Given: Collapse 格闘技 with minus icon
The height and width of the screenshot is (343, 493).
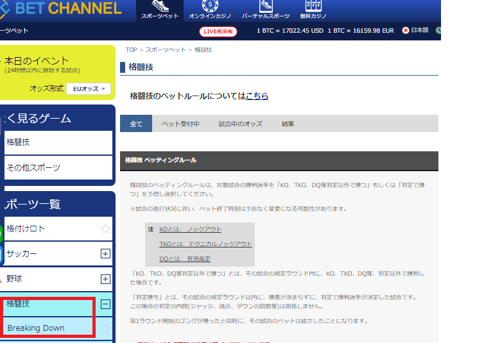Looking at the screenshot, I should [105, 304].
